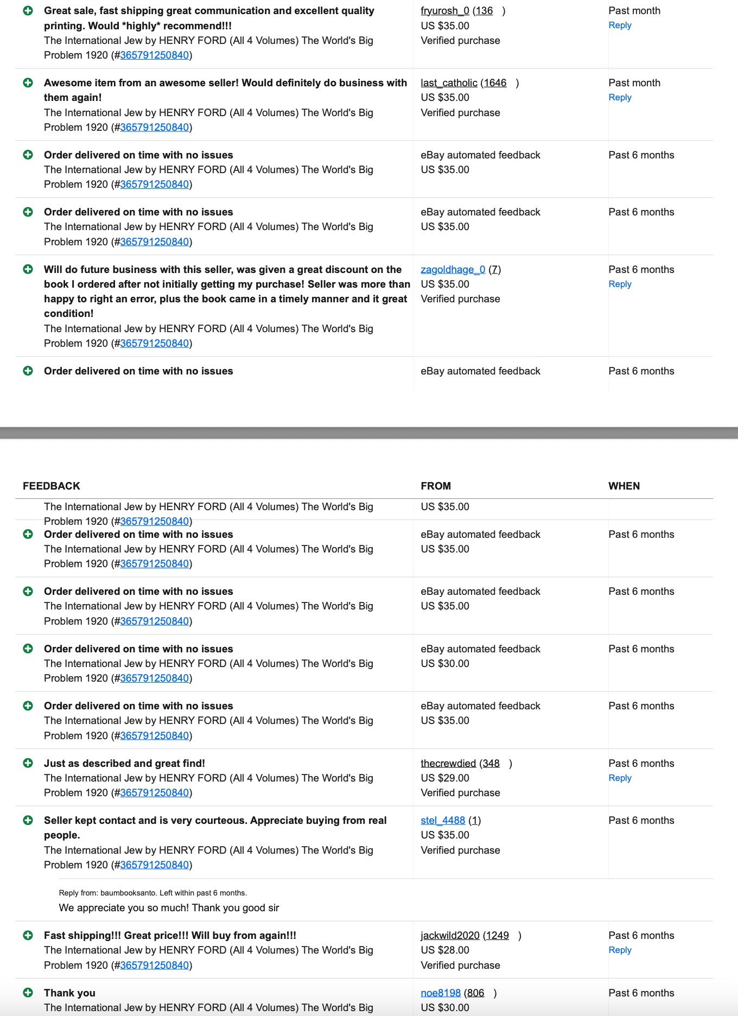The height and width of the screenshot is (1016, 738).
Task: Click positive icon beside 'Seller kept contact' review
Action: click(x=28, y=821)
